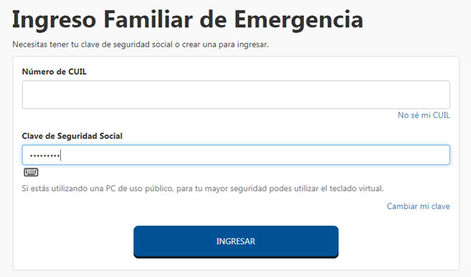Viewport: 471px width, 277px height.
Task: Place cursor on the masked password dots
Action: (44, 155)
